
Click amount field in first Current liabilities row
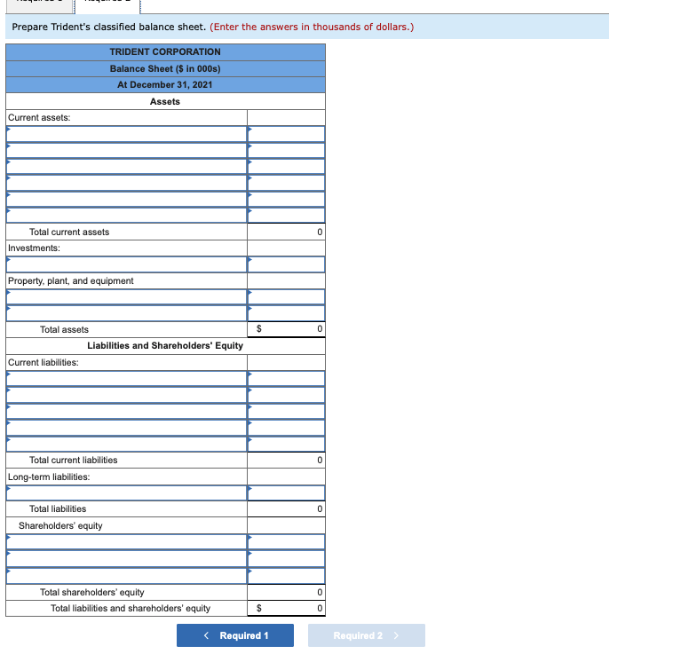(286, 378)
